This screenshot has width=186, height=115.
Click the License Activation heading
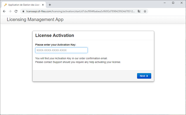(54, 35)
